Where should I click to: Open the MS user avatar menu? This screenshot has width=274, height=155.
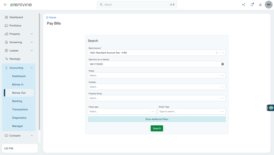click(268, 5)
